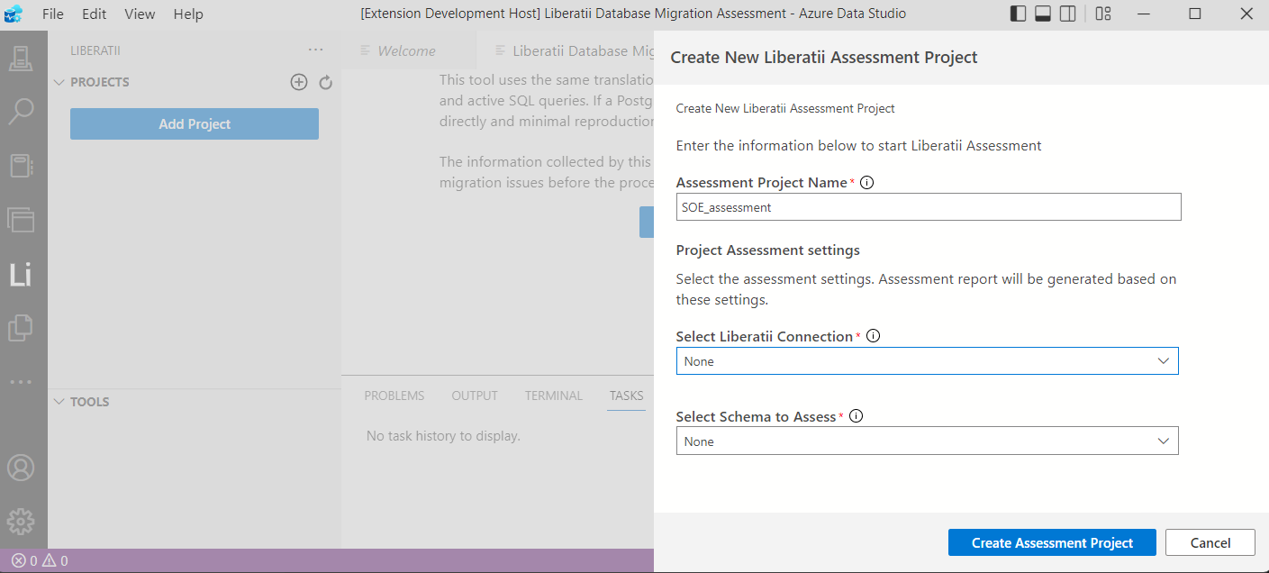Open the Accounts icon in activity bar
The width and height of the screenshot is (1269, 573).
click(21, 468)
